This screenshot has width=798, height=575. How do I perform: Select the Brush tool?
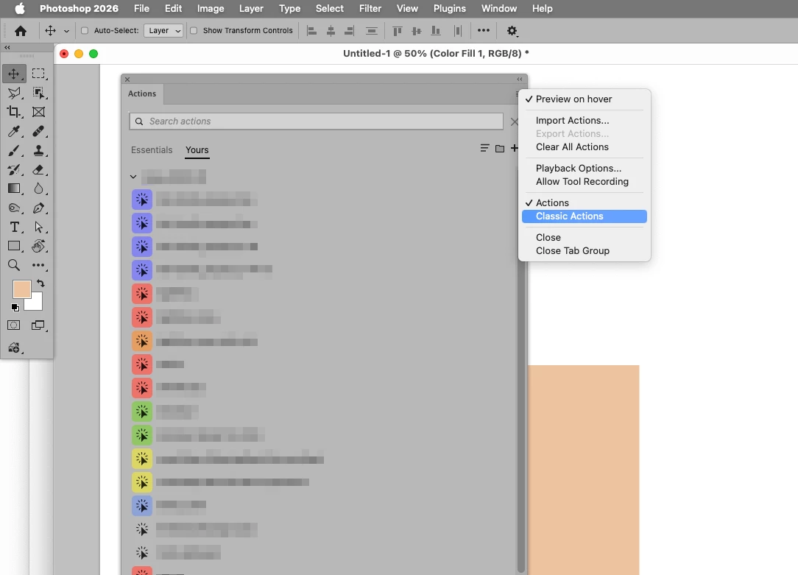(x=14, y=151)
